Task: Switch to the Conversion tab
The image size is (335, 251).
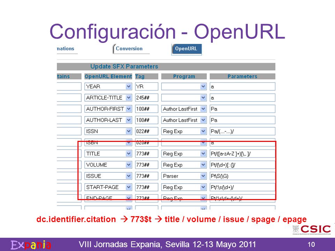Action: coord(131,49)
